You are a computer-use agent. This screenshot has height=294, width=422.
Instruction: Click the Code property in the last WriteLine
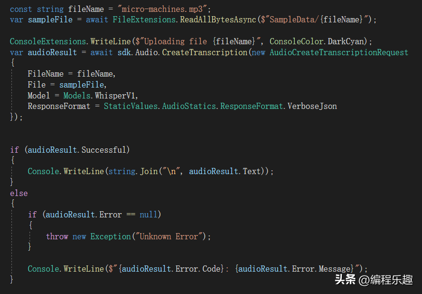(x=211, y=269)
